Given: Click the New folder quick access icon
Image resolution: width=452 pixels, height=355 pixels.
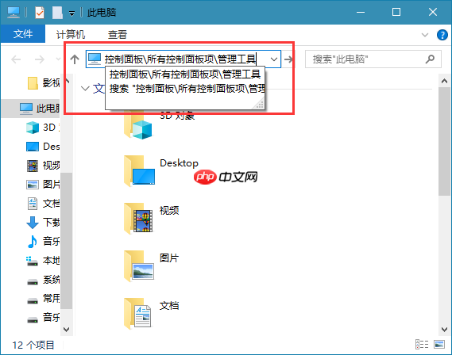Looking at the screenshot, I should click(57, 13).
